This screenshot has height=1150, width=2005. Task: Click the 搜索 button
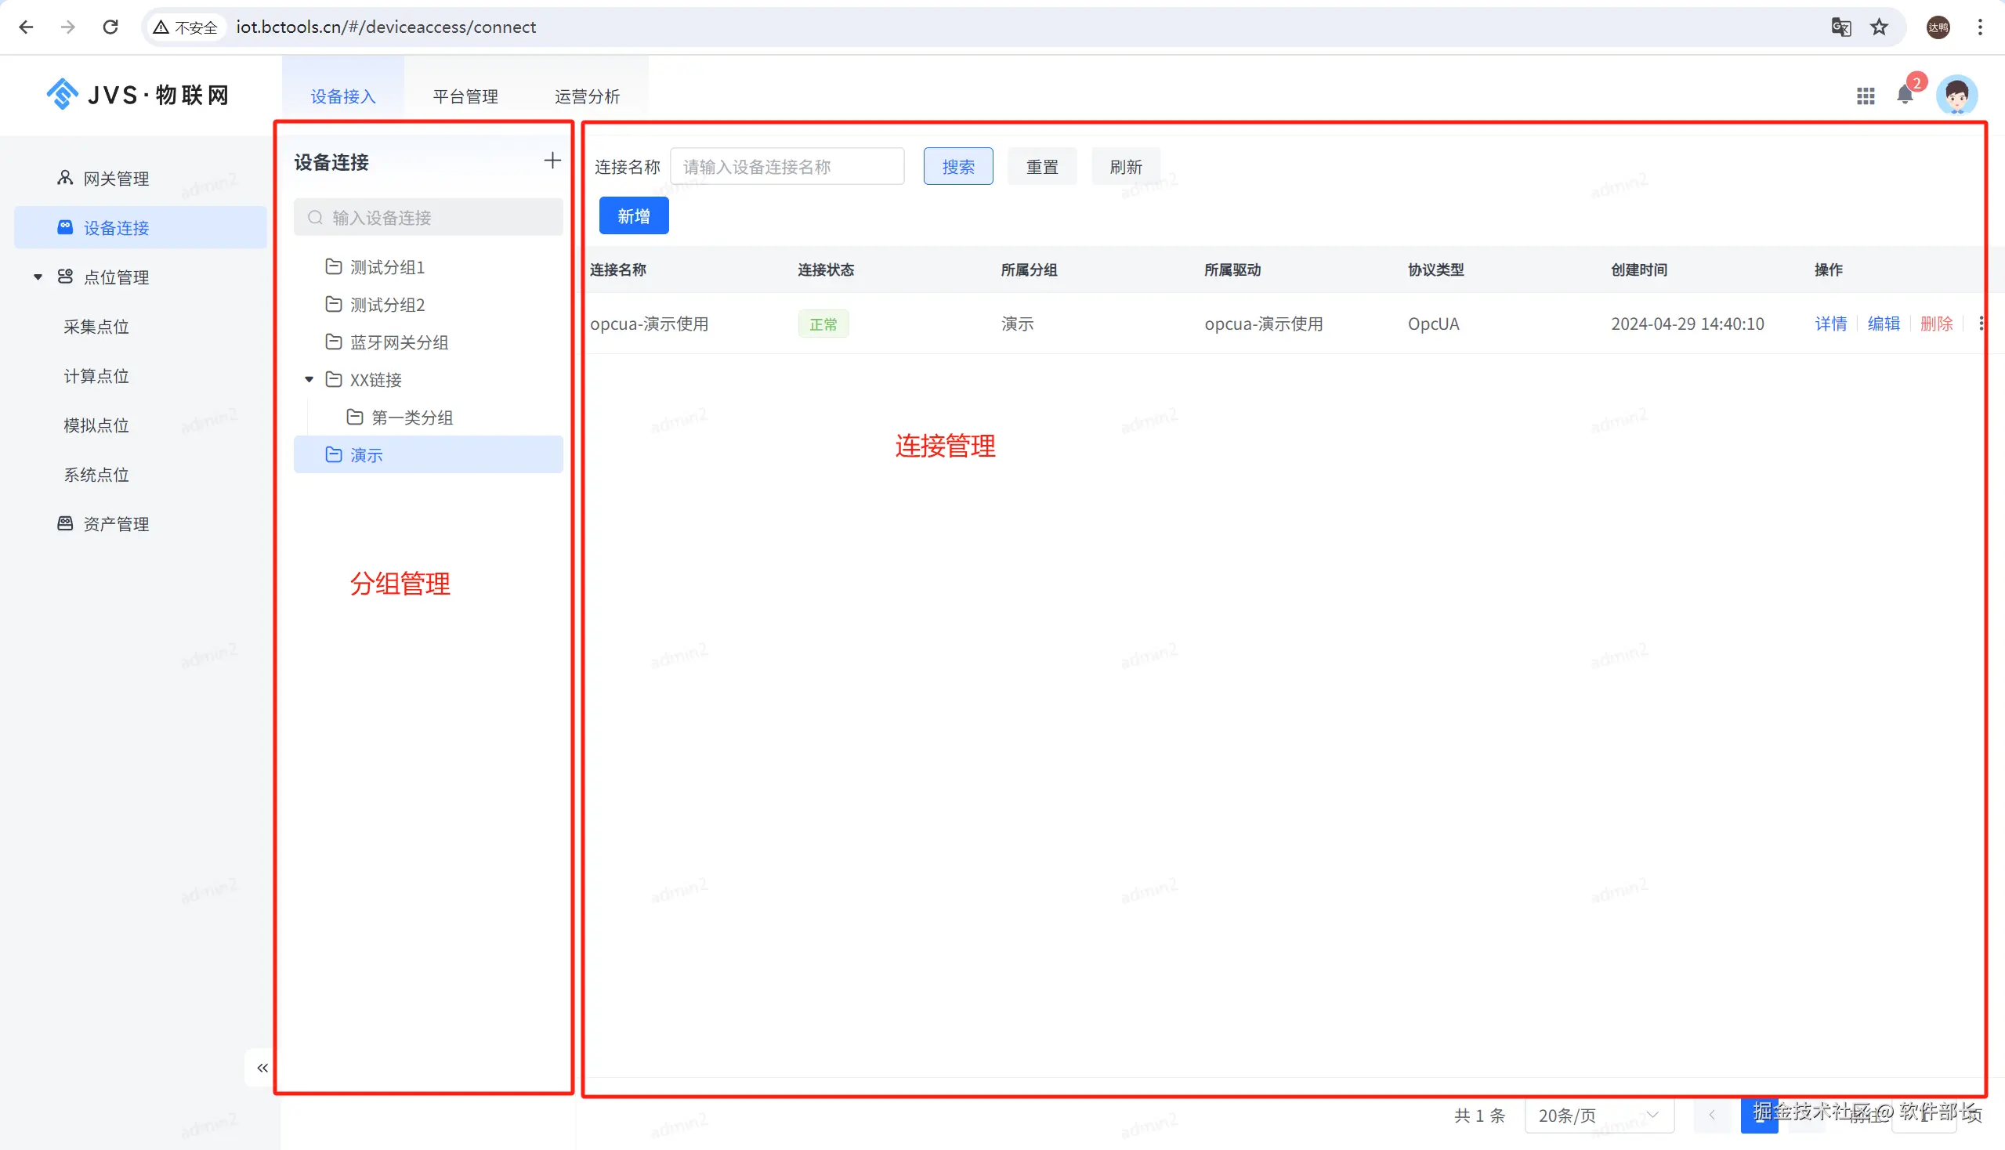pyautogui.click(x=957, y=167)
